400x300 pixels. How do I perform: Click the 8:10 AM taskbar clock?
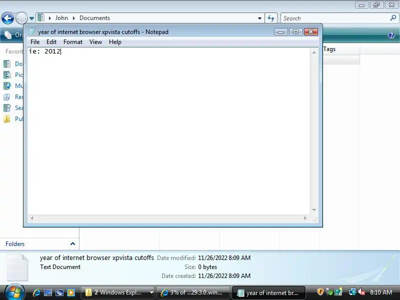[x=381, y=292]
